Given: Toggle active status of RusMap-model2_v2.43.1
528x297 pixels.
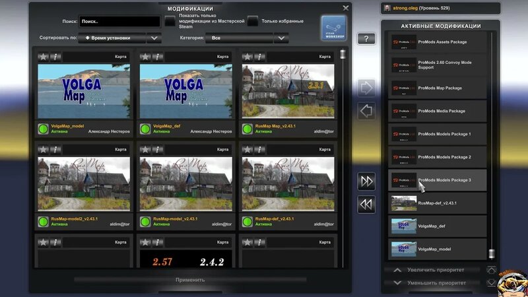Looking at the screenshot, I should [43, 222].
